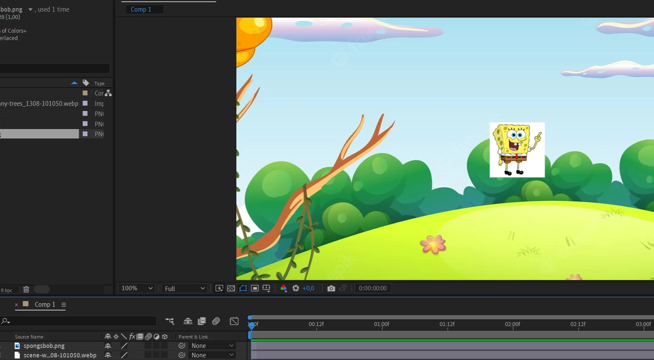The height and width of the screenshot is (360, 654).
Task: Open Parent dropdown for spongsbob.png layer
Action: (x=213, y=346)
